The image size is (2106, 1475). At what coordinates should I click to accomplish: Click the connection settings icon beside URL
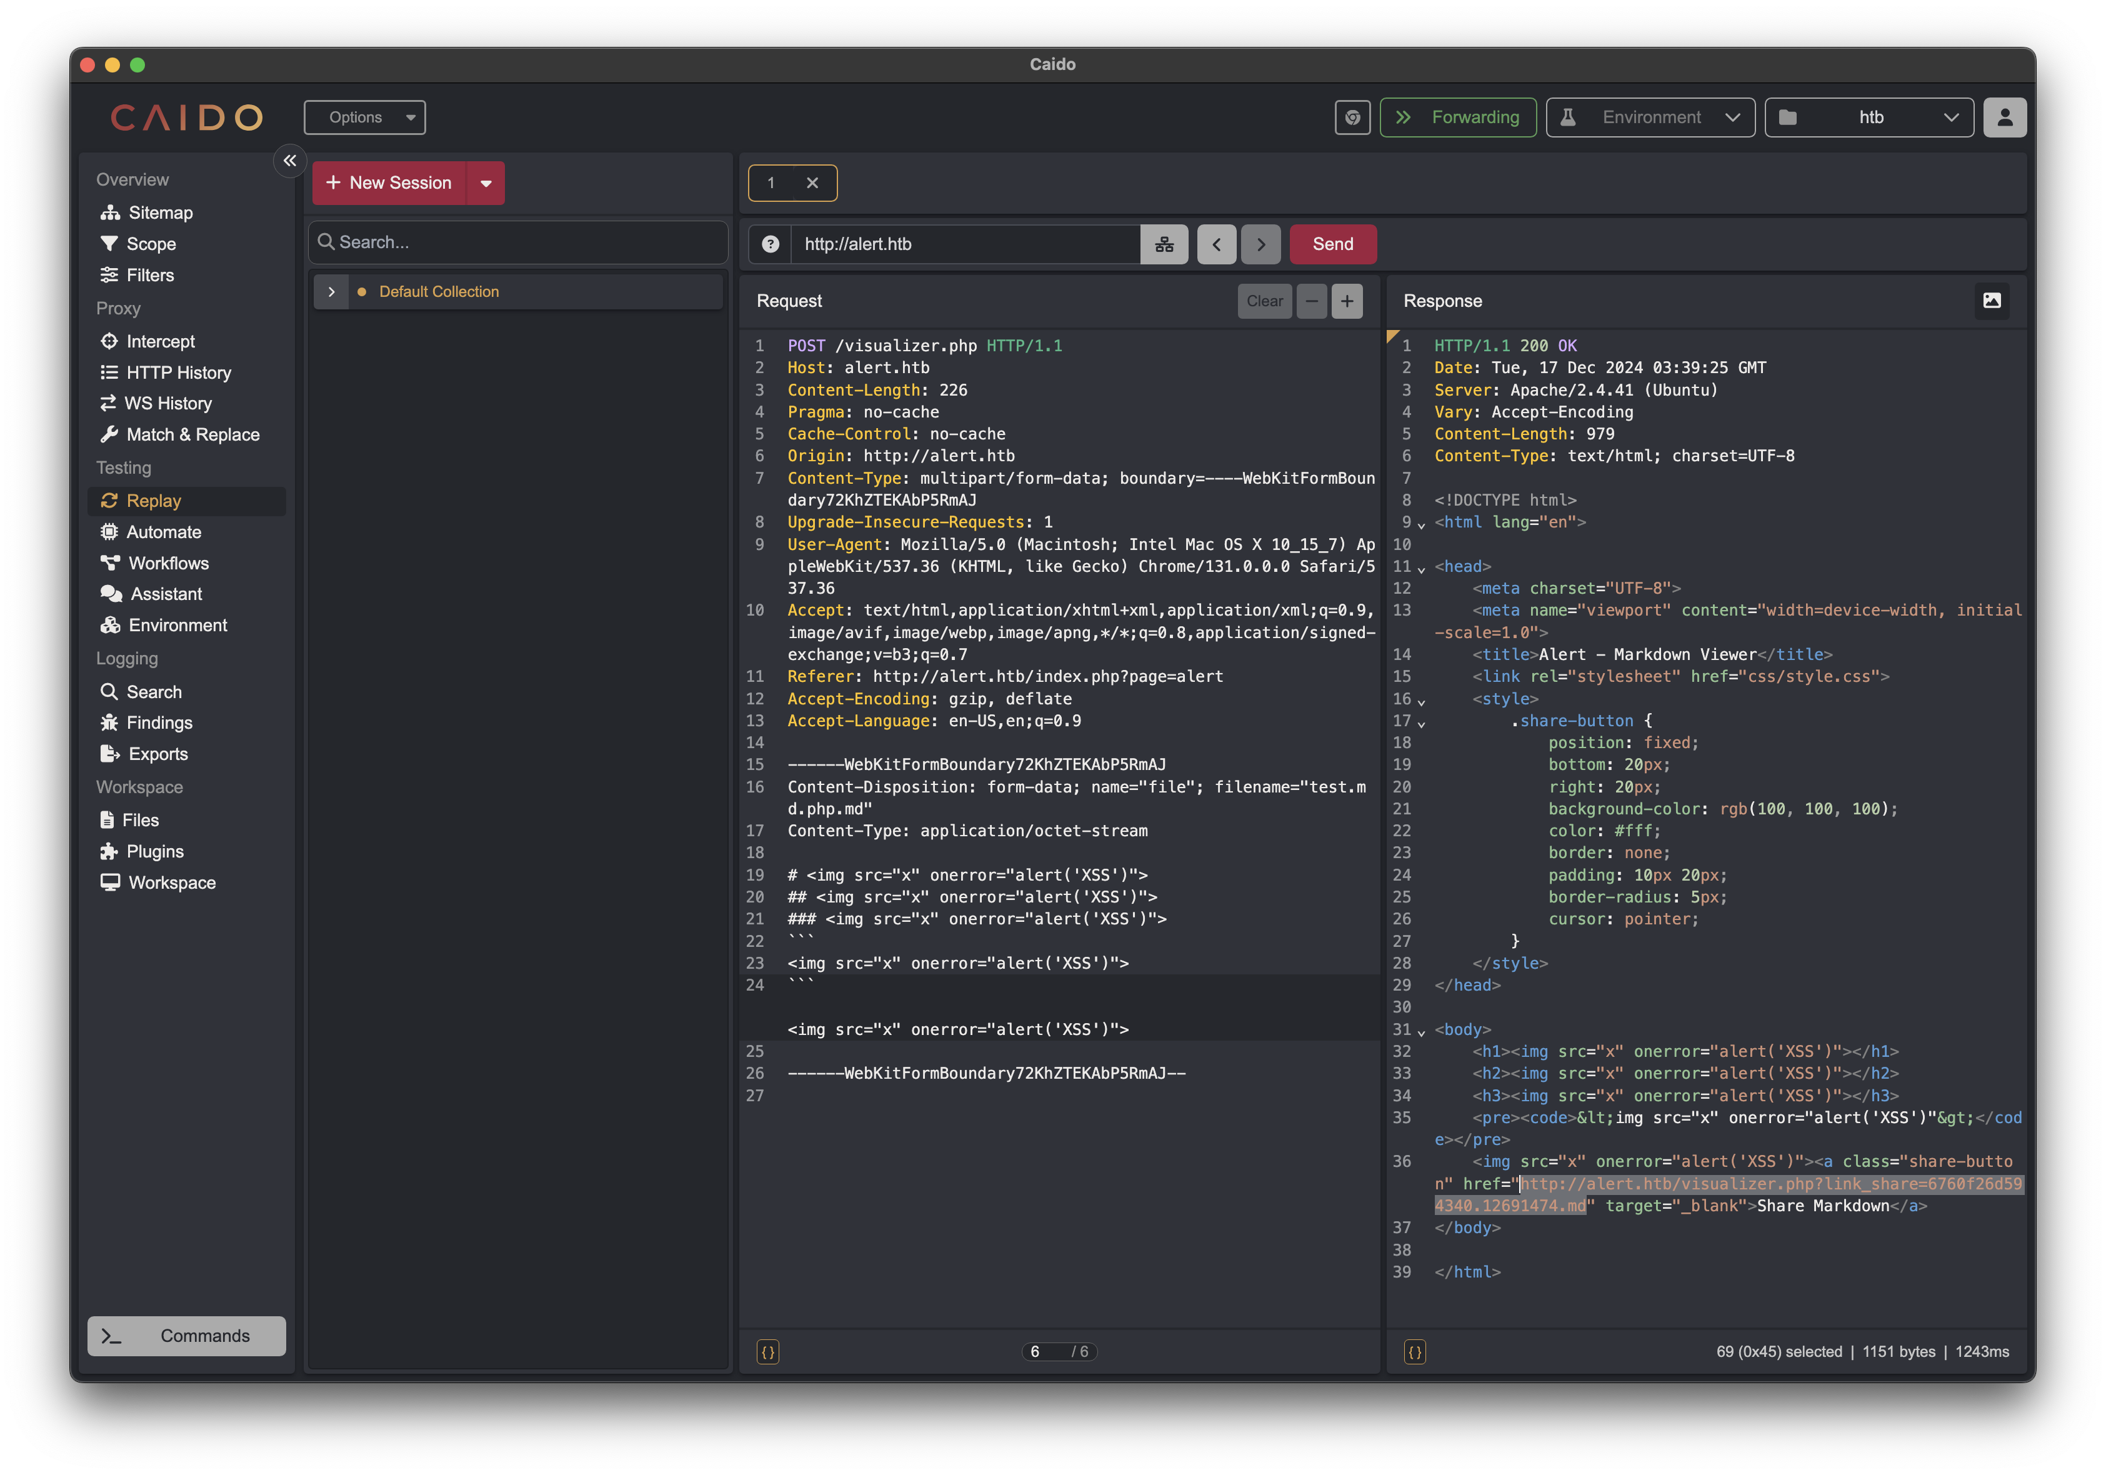pyautogui.click(x=1164, y=244)
